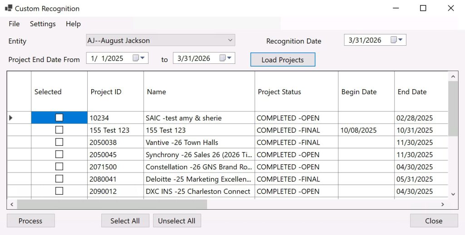465x235 pixels.
Task: Select the checkbox for Vantive -26 Town Halls
Action: pos(59,142)
